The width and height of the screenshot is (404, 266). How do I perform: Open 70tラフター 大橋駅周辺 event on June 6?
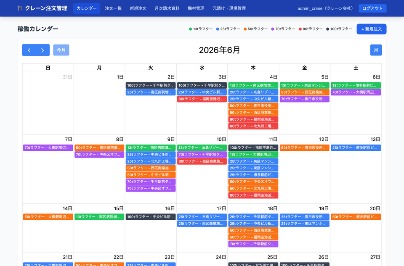[356, 92]
